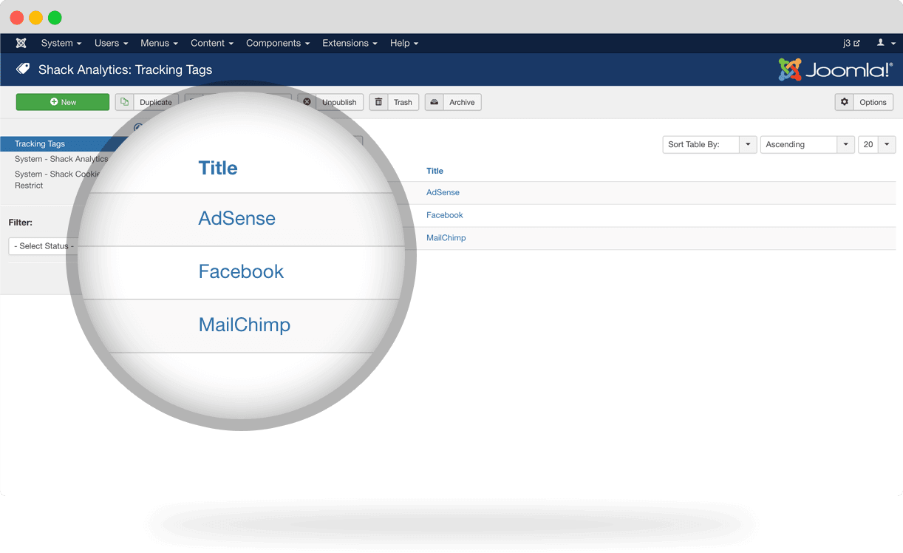Open the Components menu

point(278,43)
